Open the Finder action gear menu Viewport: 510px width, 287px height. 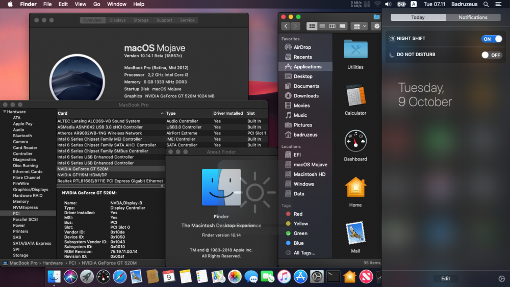pyautogui.click(x=377, y=27)
